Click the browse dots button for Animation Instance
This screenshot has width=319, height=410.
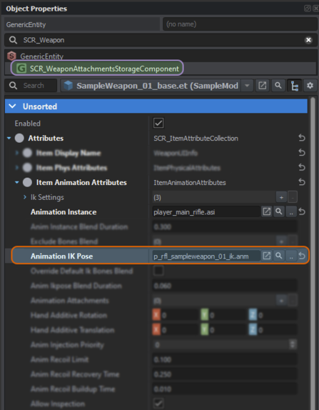pos(291,212)
